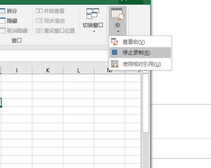Click the Macros (宏) ribbon icon
The height and width of the screenshot is (168, 211).
118,14
